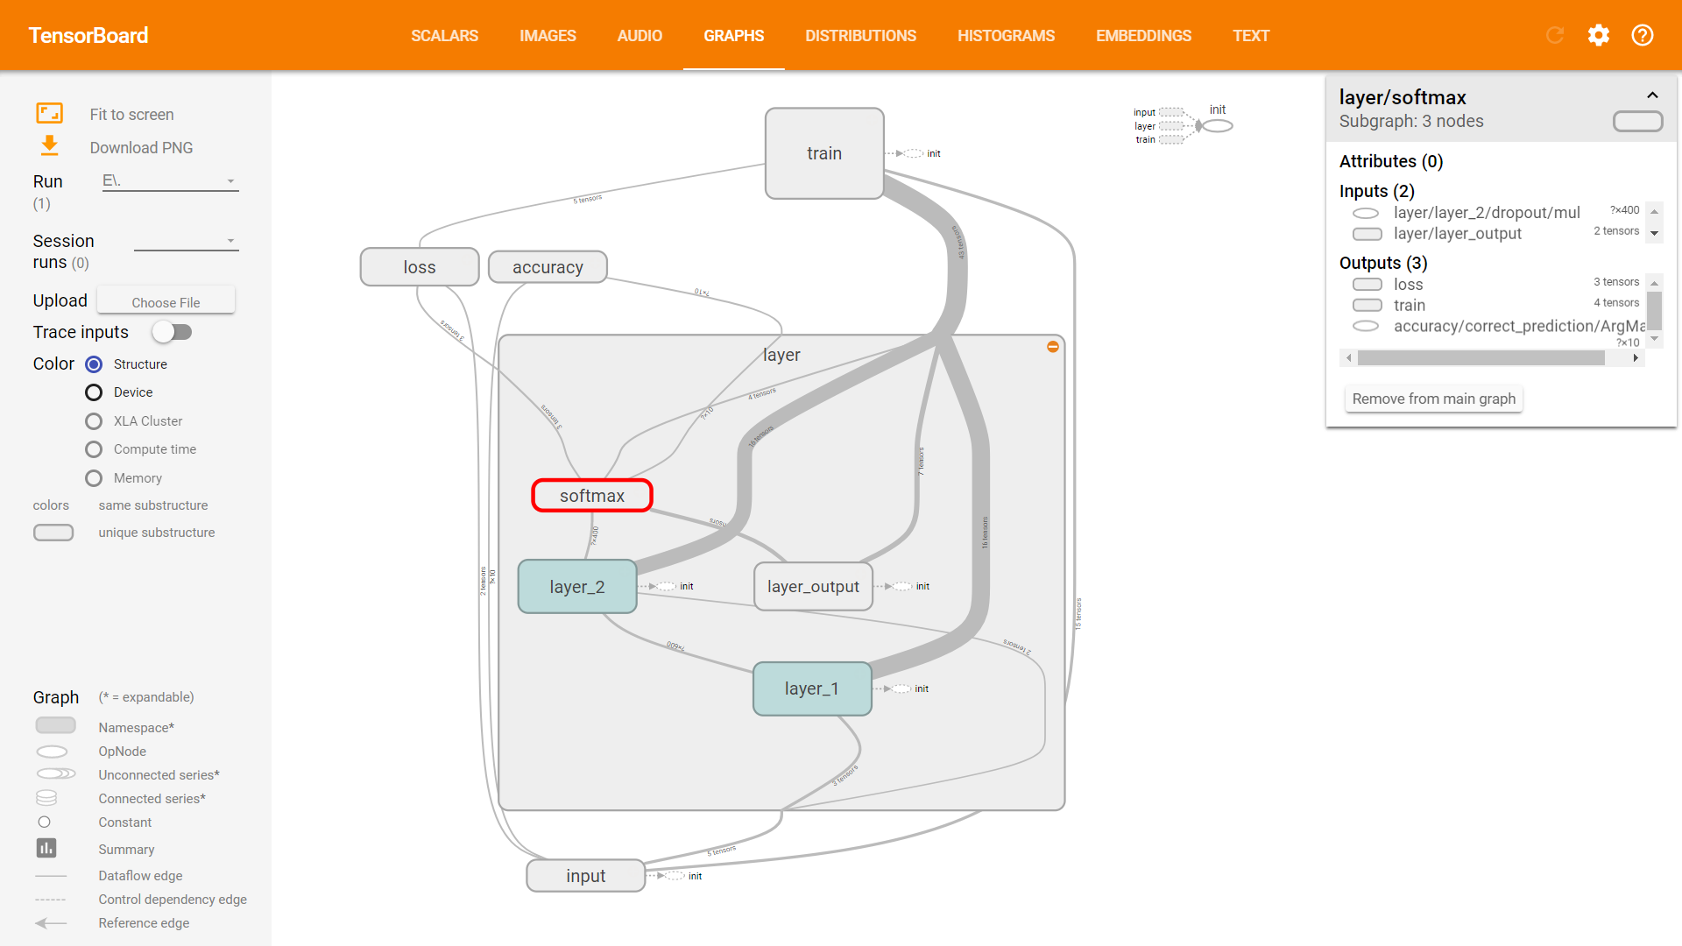The image size is (1682, 946).
Task: Choose Compute time color mode
Action: pyautogui.click(x=94, y=449)
